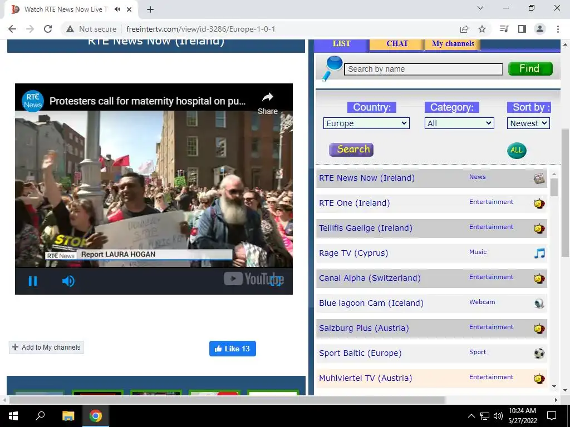Screen dimensions: 570x427
Task: Click the address bar URL
Action: [x=200, y=29]
